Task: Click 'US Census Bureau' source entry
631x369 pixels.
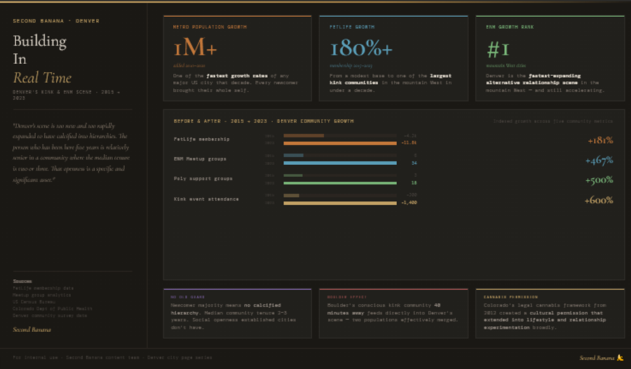Action: pyautogui.click(x=34, y=302)
